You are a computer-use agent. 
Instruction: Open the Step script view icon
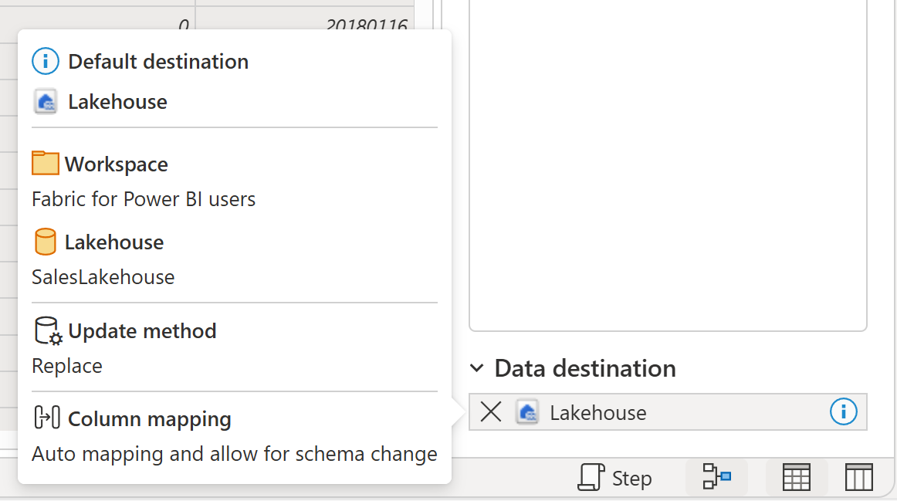coord(615,477)
